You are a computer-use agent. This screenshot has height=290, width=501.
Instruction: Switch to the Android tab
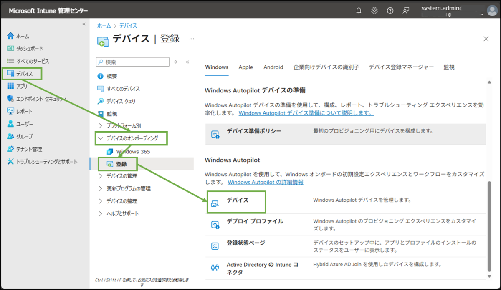coord(273,67)
